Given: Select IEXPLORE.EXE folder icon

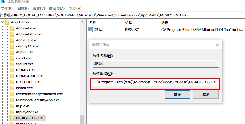Looking at the screenshot, I should coord(12,82).
